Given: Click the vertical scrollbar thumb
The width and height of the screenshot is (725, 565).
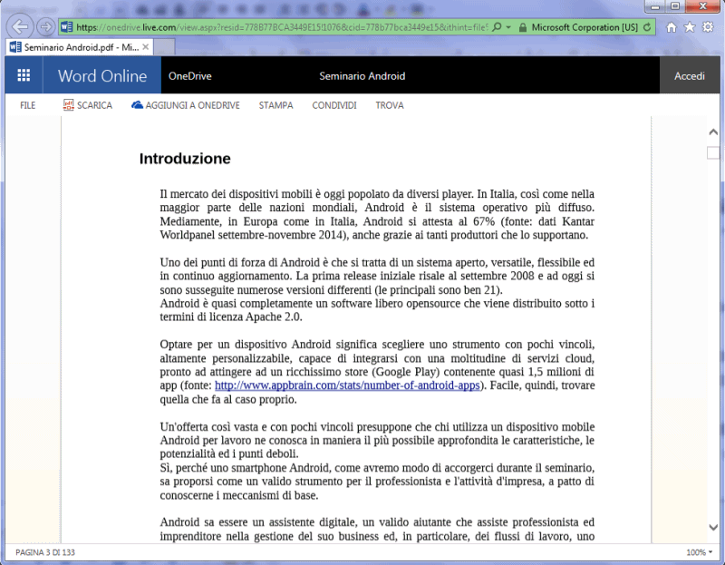Looking at the screenshot, I should [713, 152].
